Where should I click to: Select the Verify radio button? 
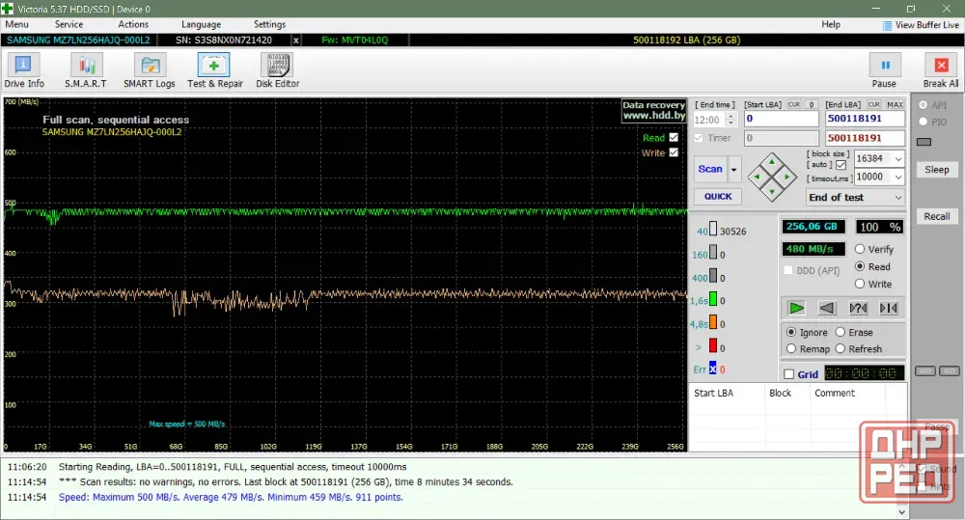coord(860,249)
